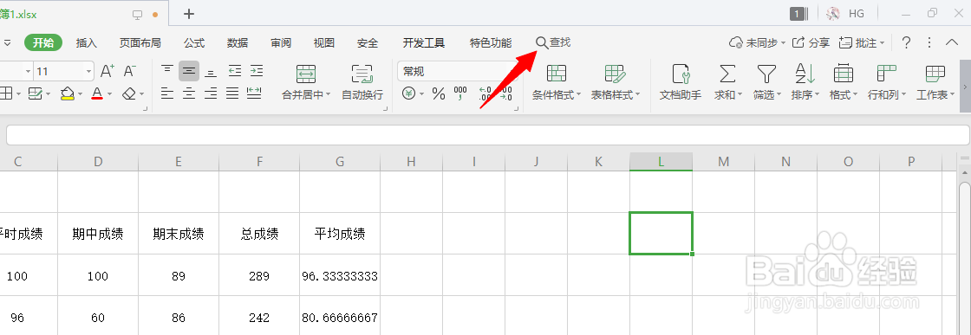Click the 平均成绩 header cell
The image size is (971, 335).
340,234
